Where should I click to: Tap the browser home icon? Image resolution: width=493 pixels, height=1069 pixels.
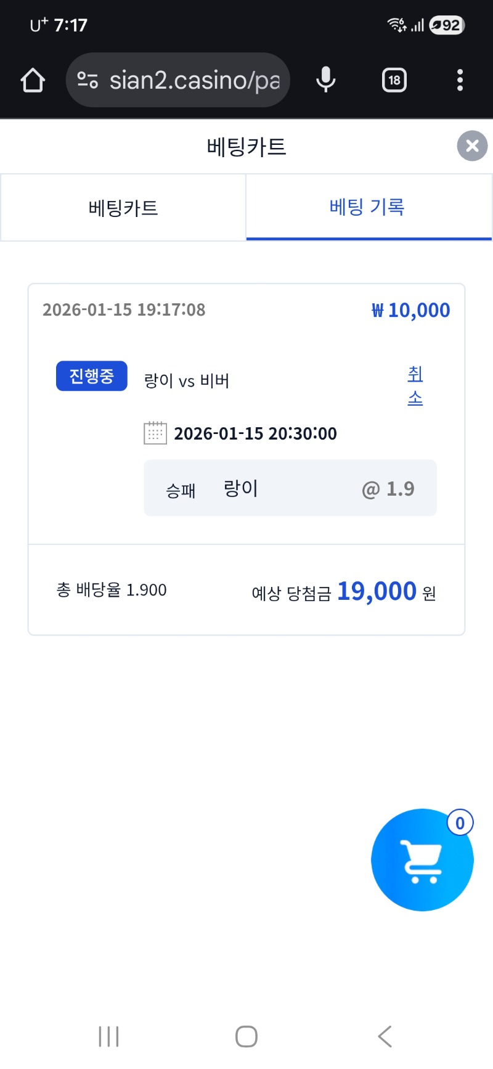(33, 80)
